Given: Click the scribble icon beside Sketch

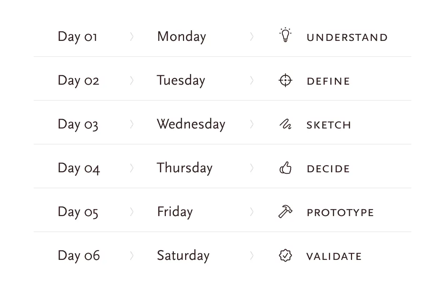Looking at the screenshot, I should [285, 124].
